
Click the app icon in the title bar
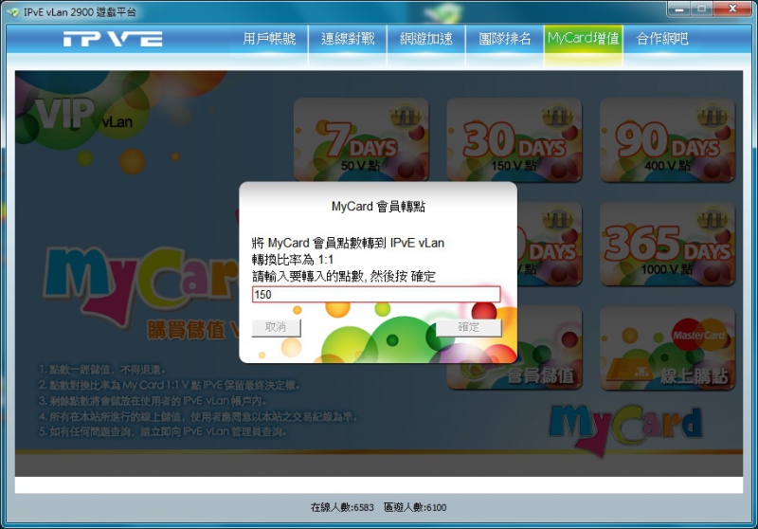click(12, 11)
